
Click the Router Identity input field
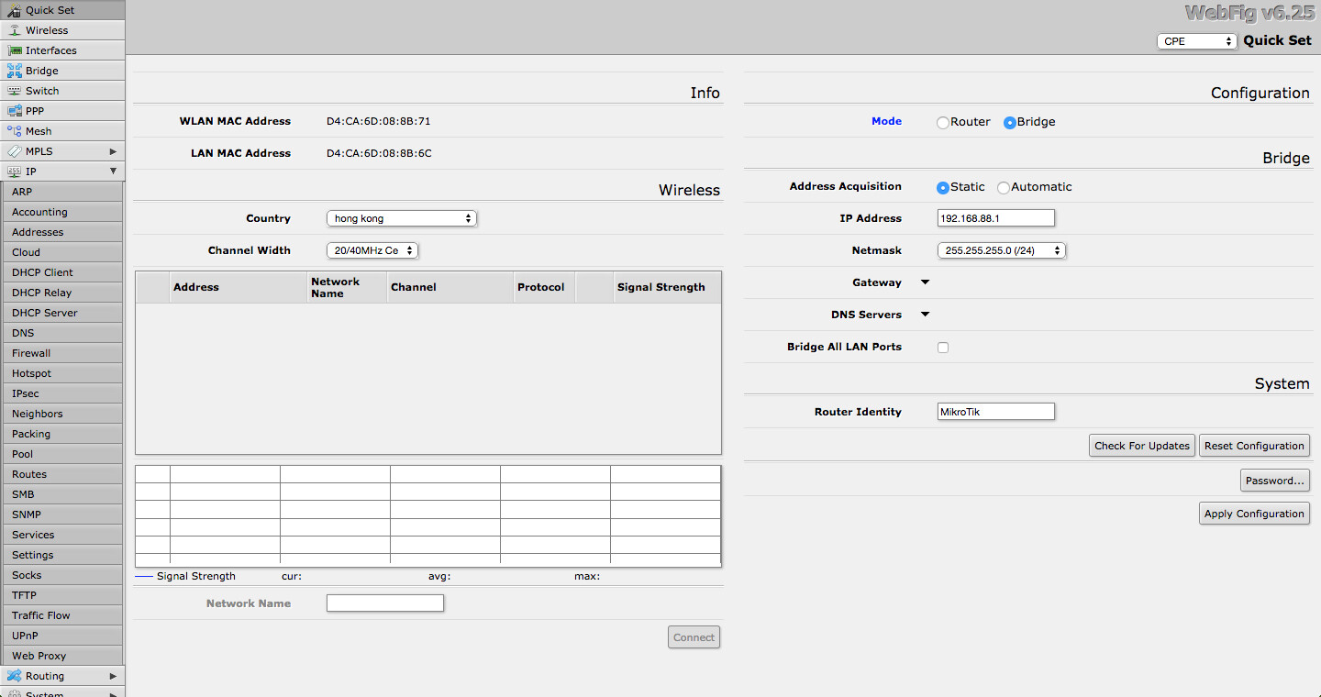(995, 412)
